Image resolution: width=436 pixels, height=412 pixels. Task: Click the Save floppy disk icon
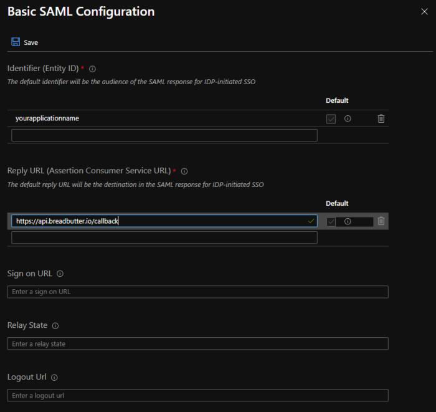pyautogui.click(x=16, y=42)
